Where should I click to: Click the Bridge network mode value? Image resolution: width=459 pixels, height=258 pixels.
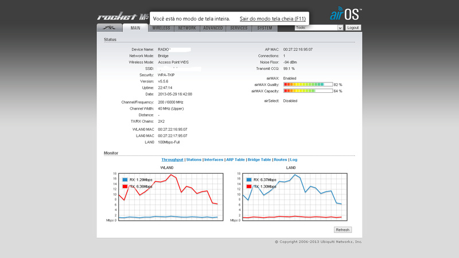click(163, 56)
